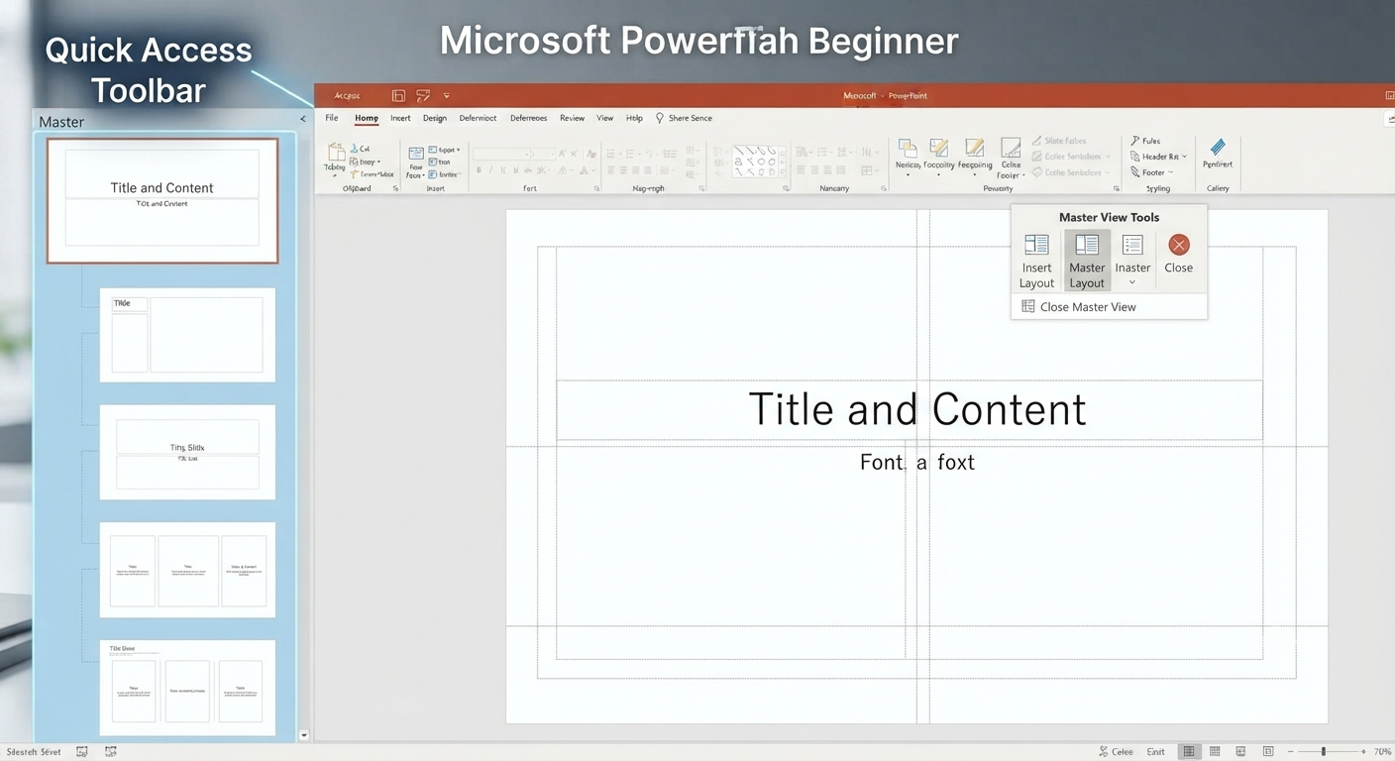The image size is (1395, 761).
Task: Open the clipboard group dialog launcher
Action: point(395,188)
